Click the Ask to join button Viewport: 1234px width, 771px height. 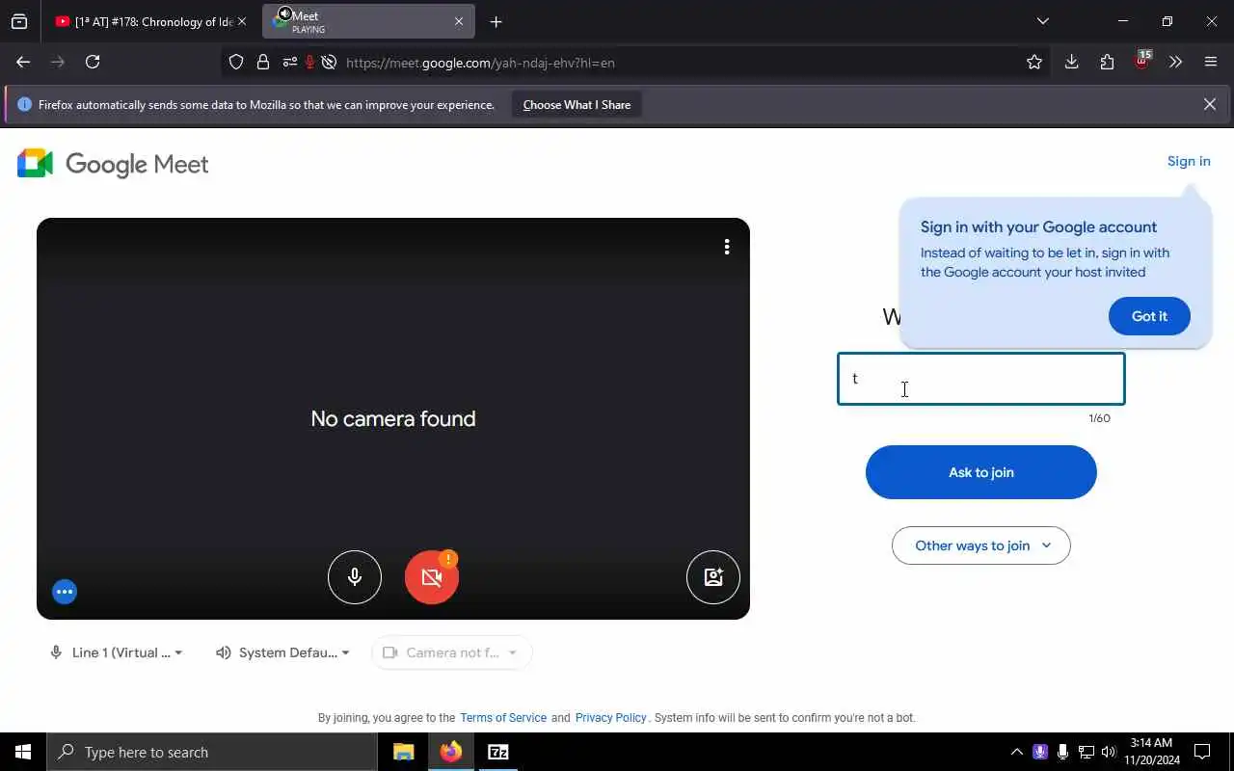pos(981,472)
